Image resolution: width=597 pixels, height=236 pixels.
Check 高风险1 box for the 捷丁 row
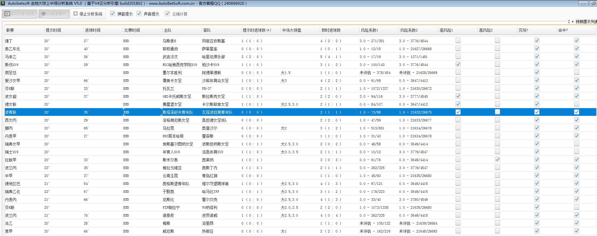click(458, 41)
